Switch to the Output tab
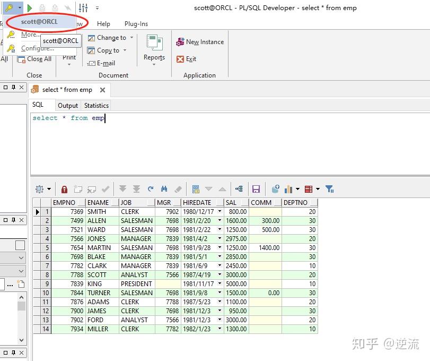 [68, 106]
